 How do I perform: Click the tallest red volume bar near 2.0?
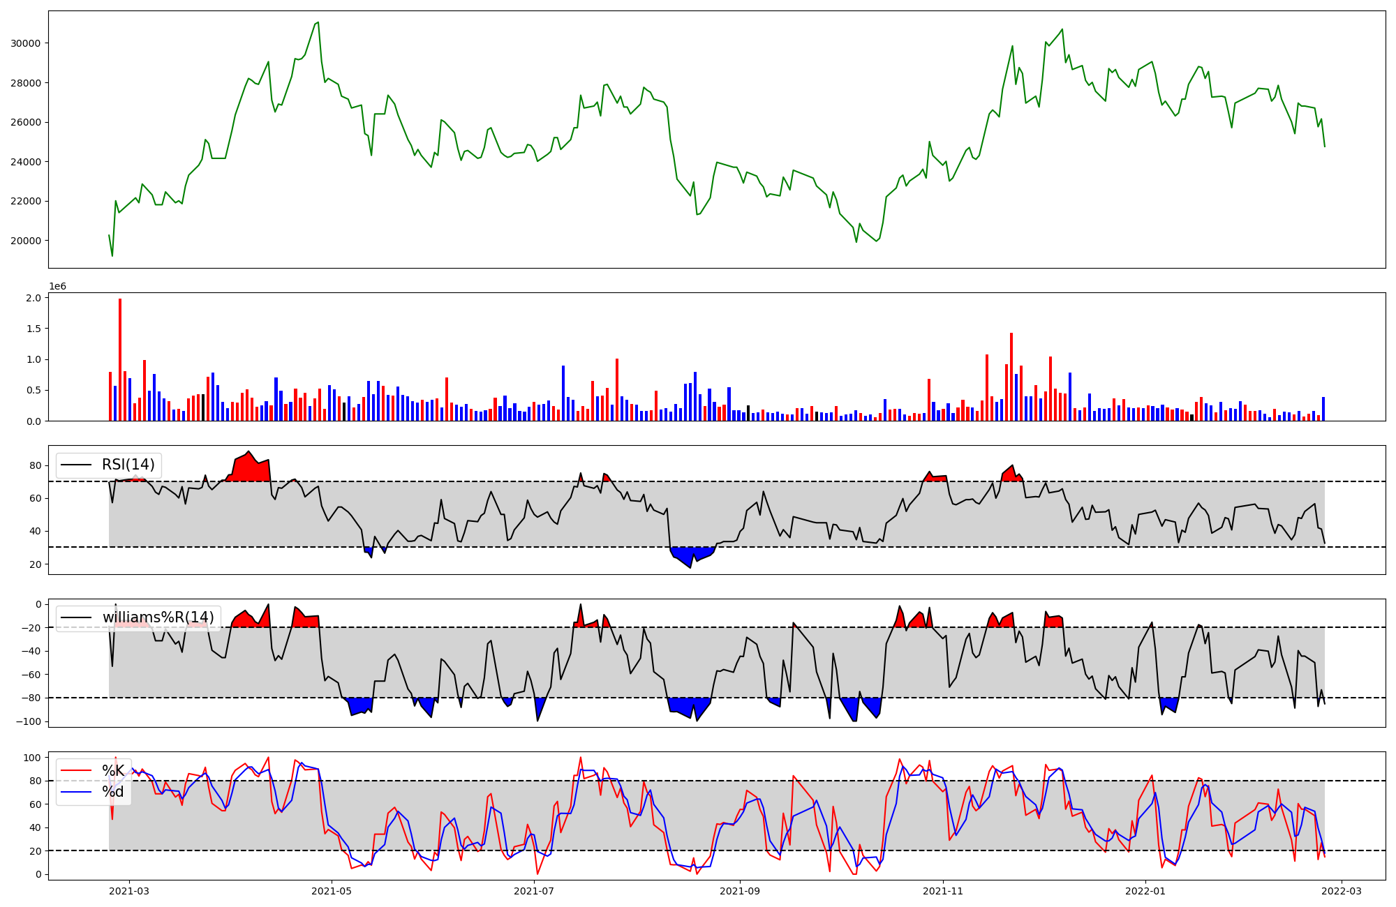tap(120, 359)
